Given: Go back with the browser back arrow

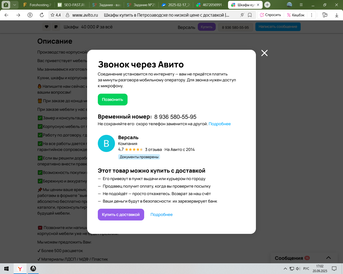Looking at the screenshot, I should click(6, 15).
